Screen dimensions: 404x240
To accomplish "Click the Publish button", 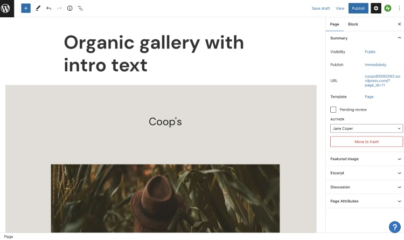I will (358, 8).
